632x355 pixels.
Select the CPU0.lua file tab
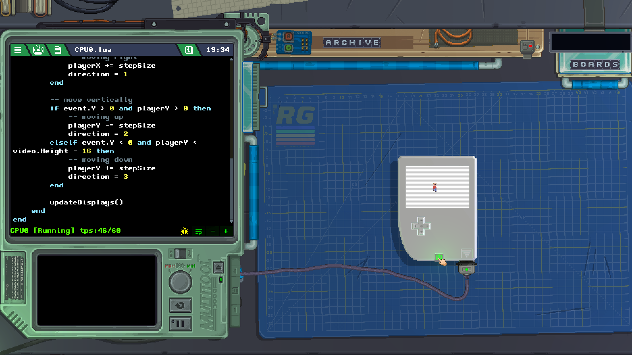pyautogui.click(x=93, y=50)
